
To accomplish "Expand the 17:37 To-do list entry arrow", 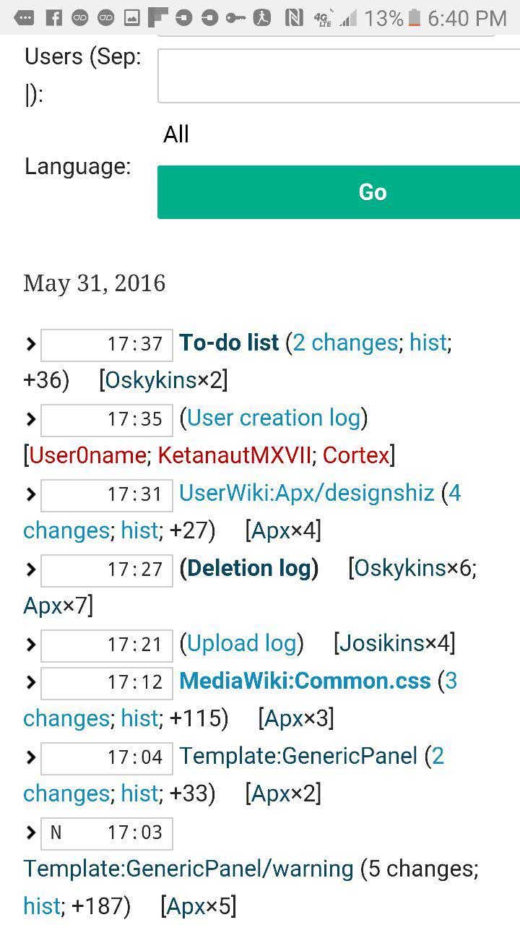I will click(30, 344).
